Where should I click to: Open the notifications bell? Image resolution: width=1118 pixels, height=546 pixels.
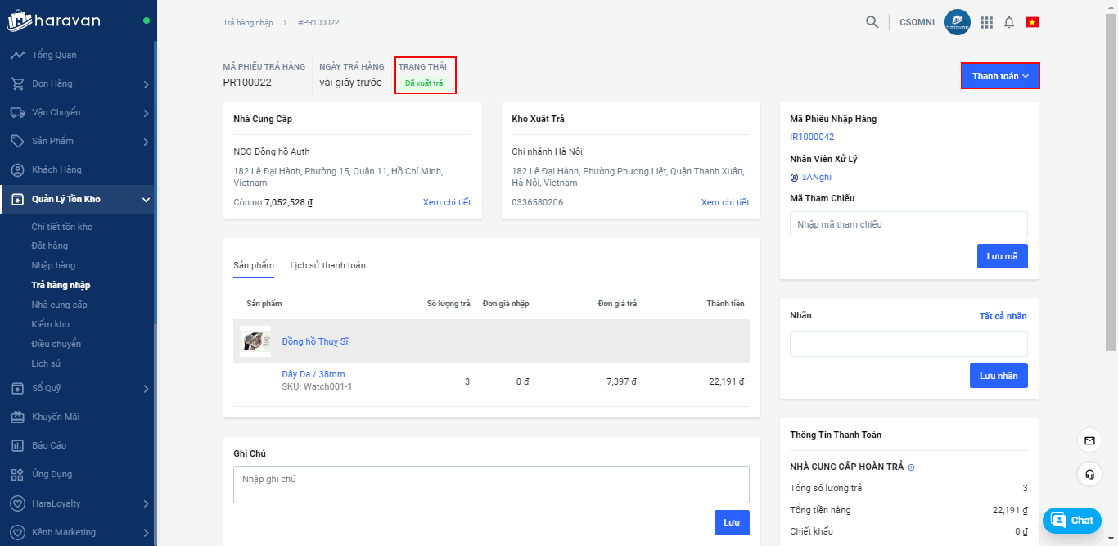point(1009,22)
